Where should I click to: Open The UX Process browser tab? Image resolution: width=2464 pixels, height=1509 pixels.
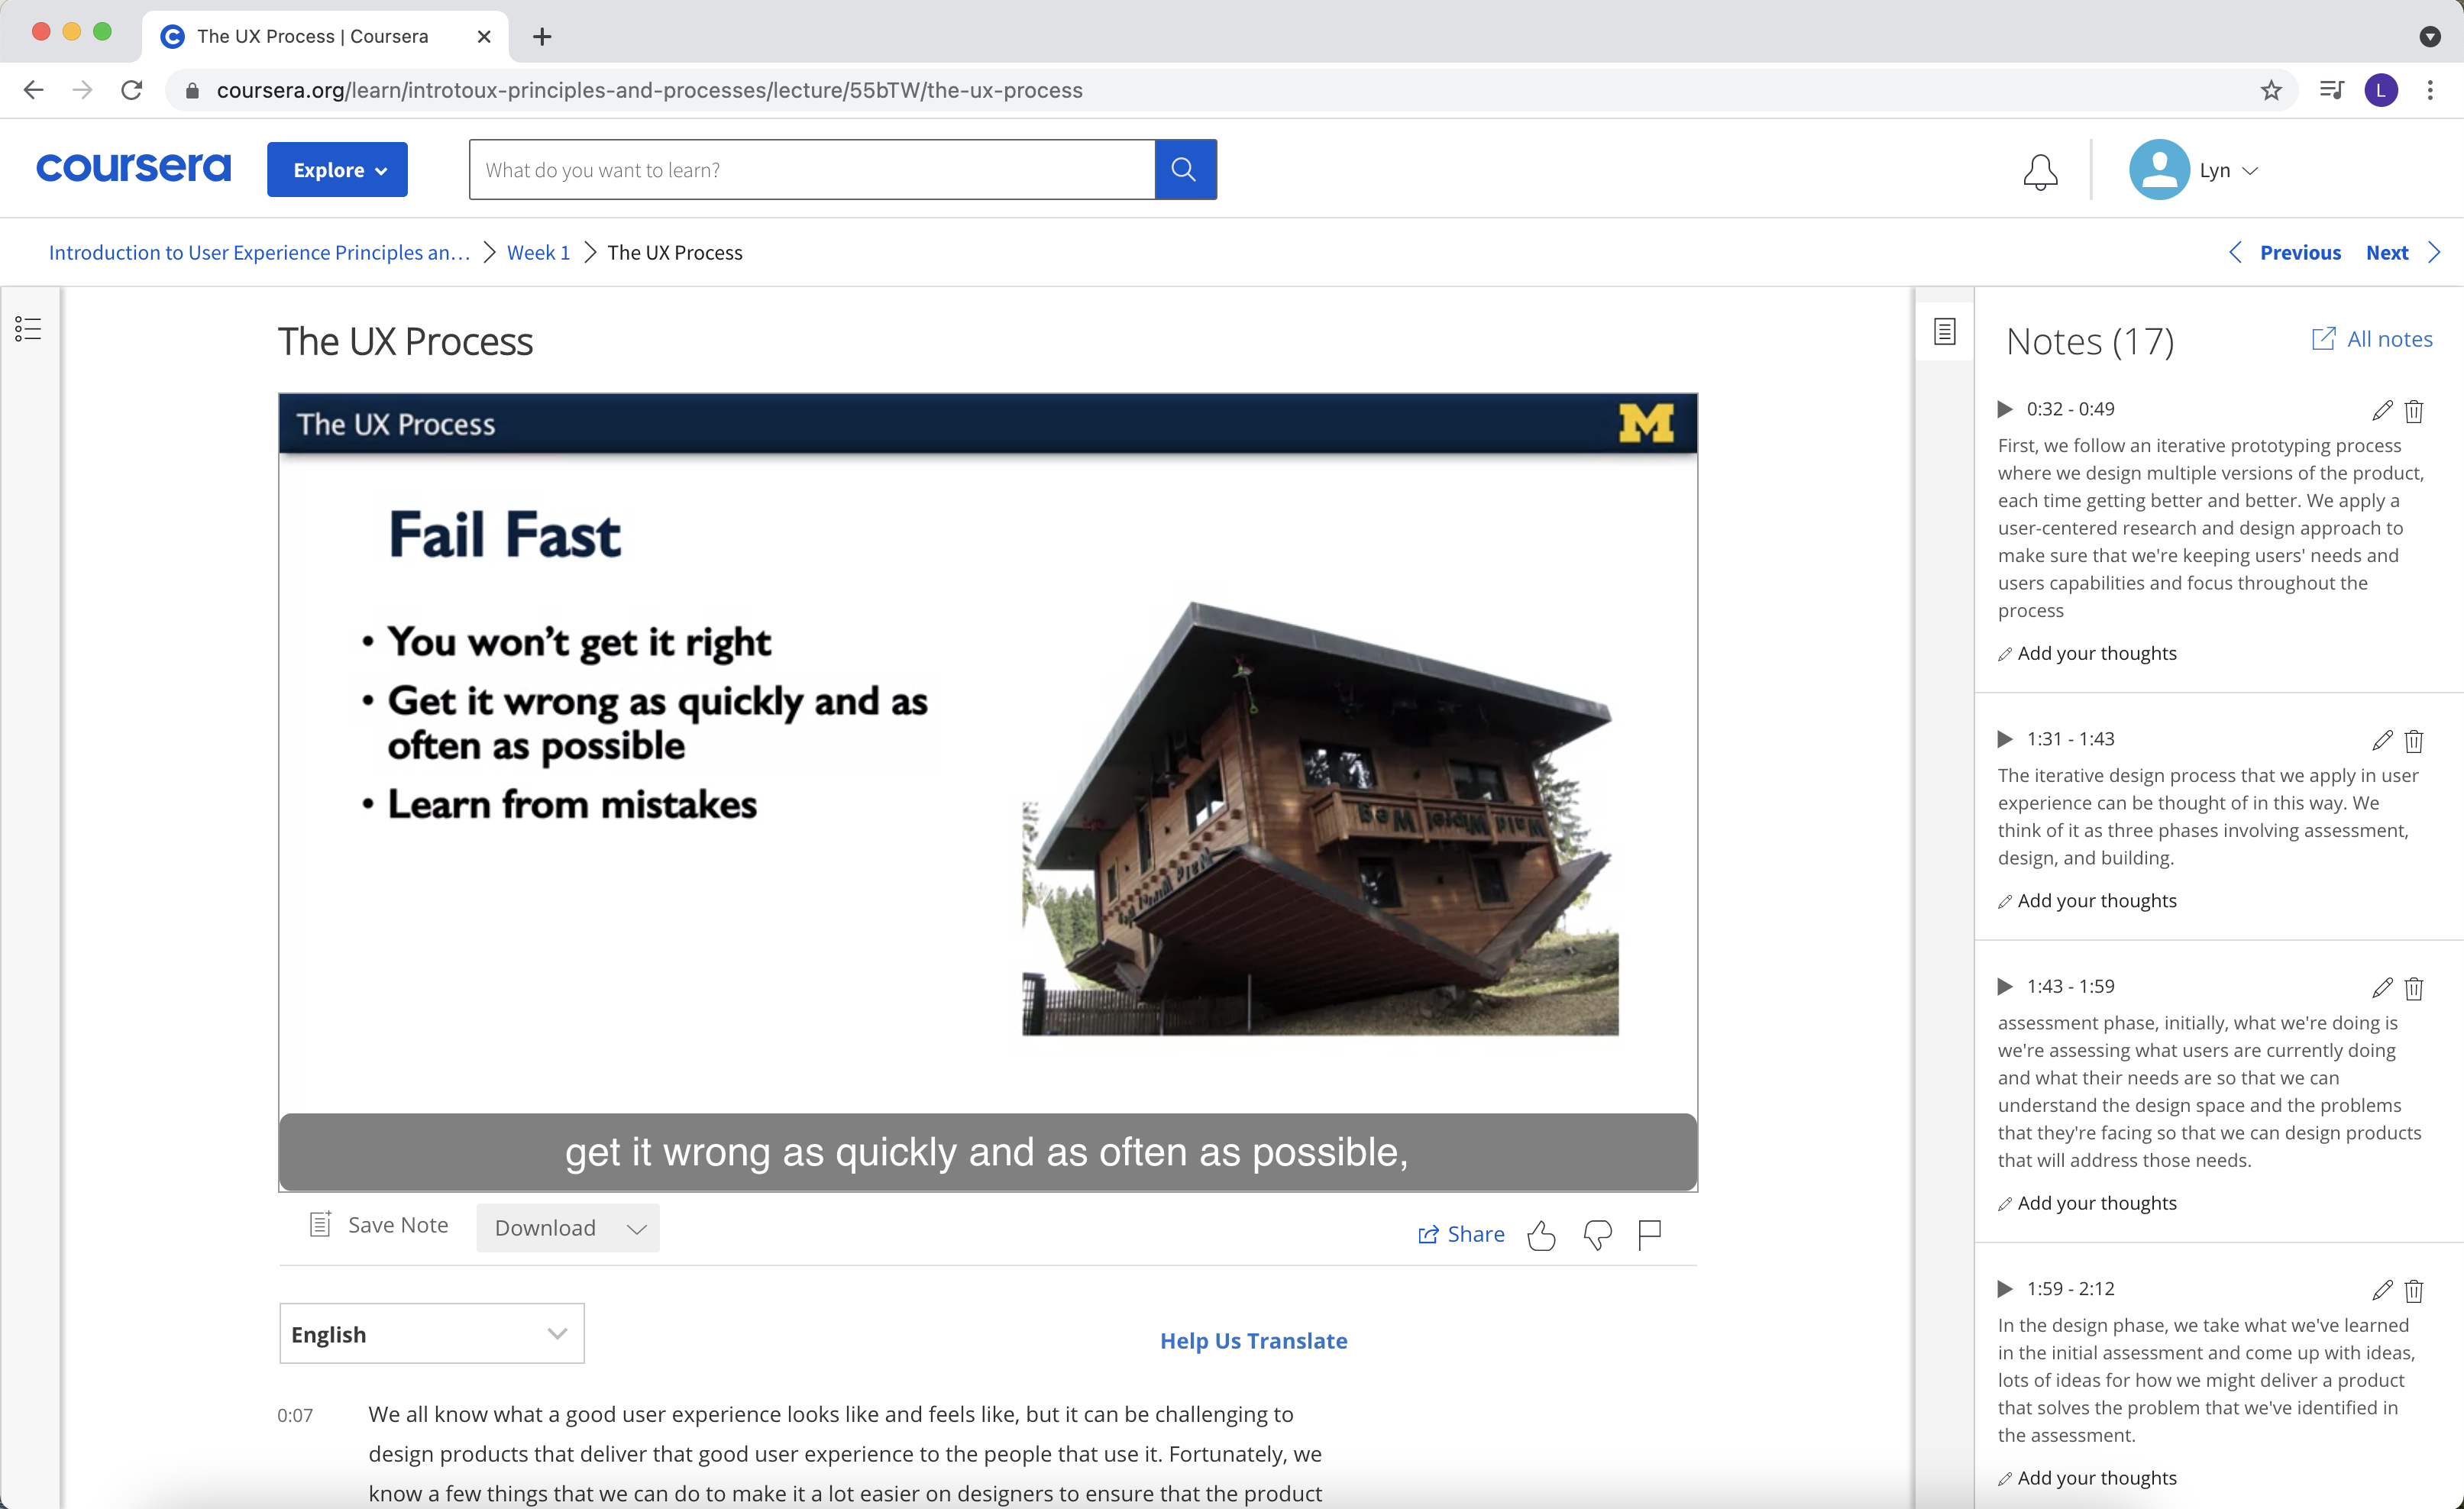(312, 36)
